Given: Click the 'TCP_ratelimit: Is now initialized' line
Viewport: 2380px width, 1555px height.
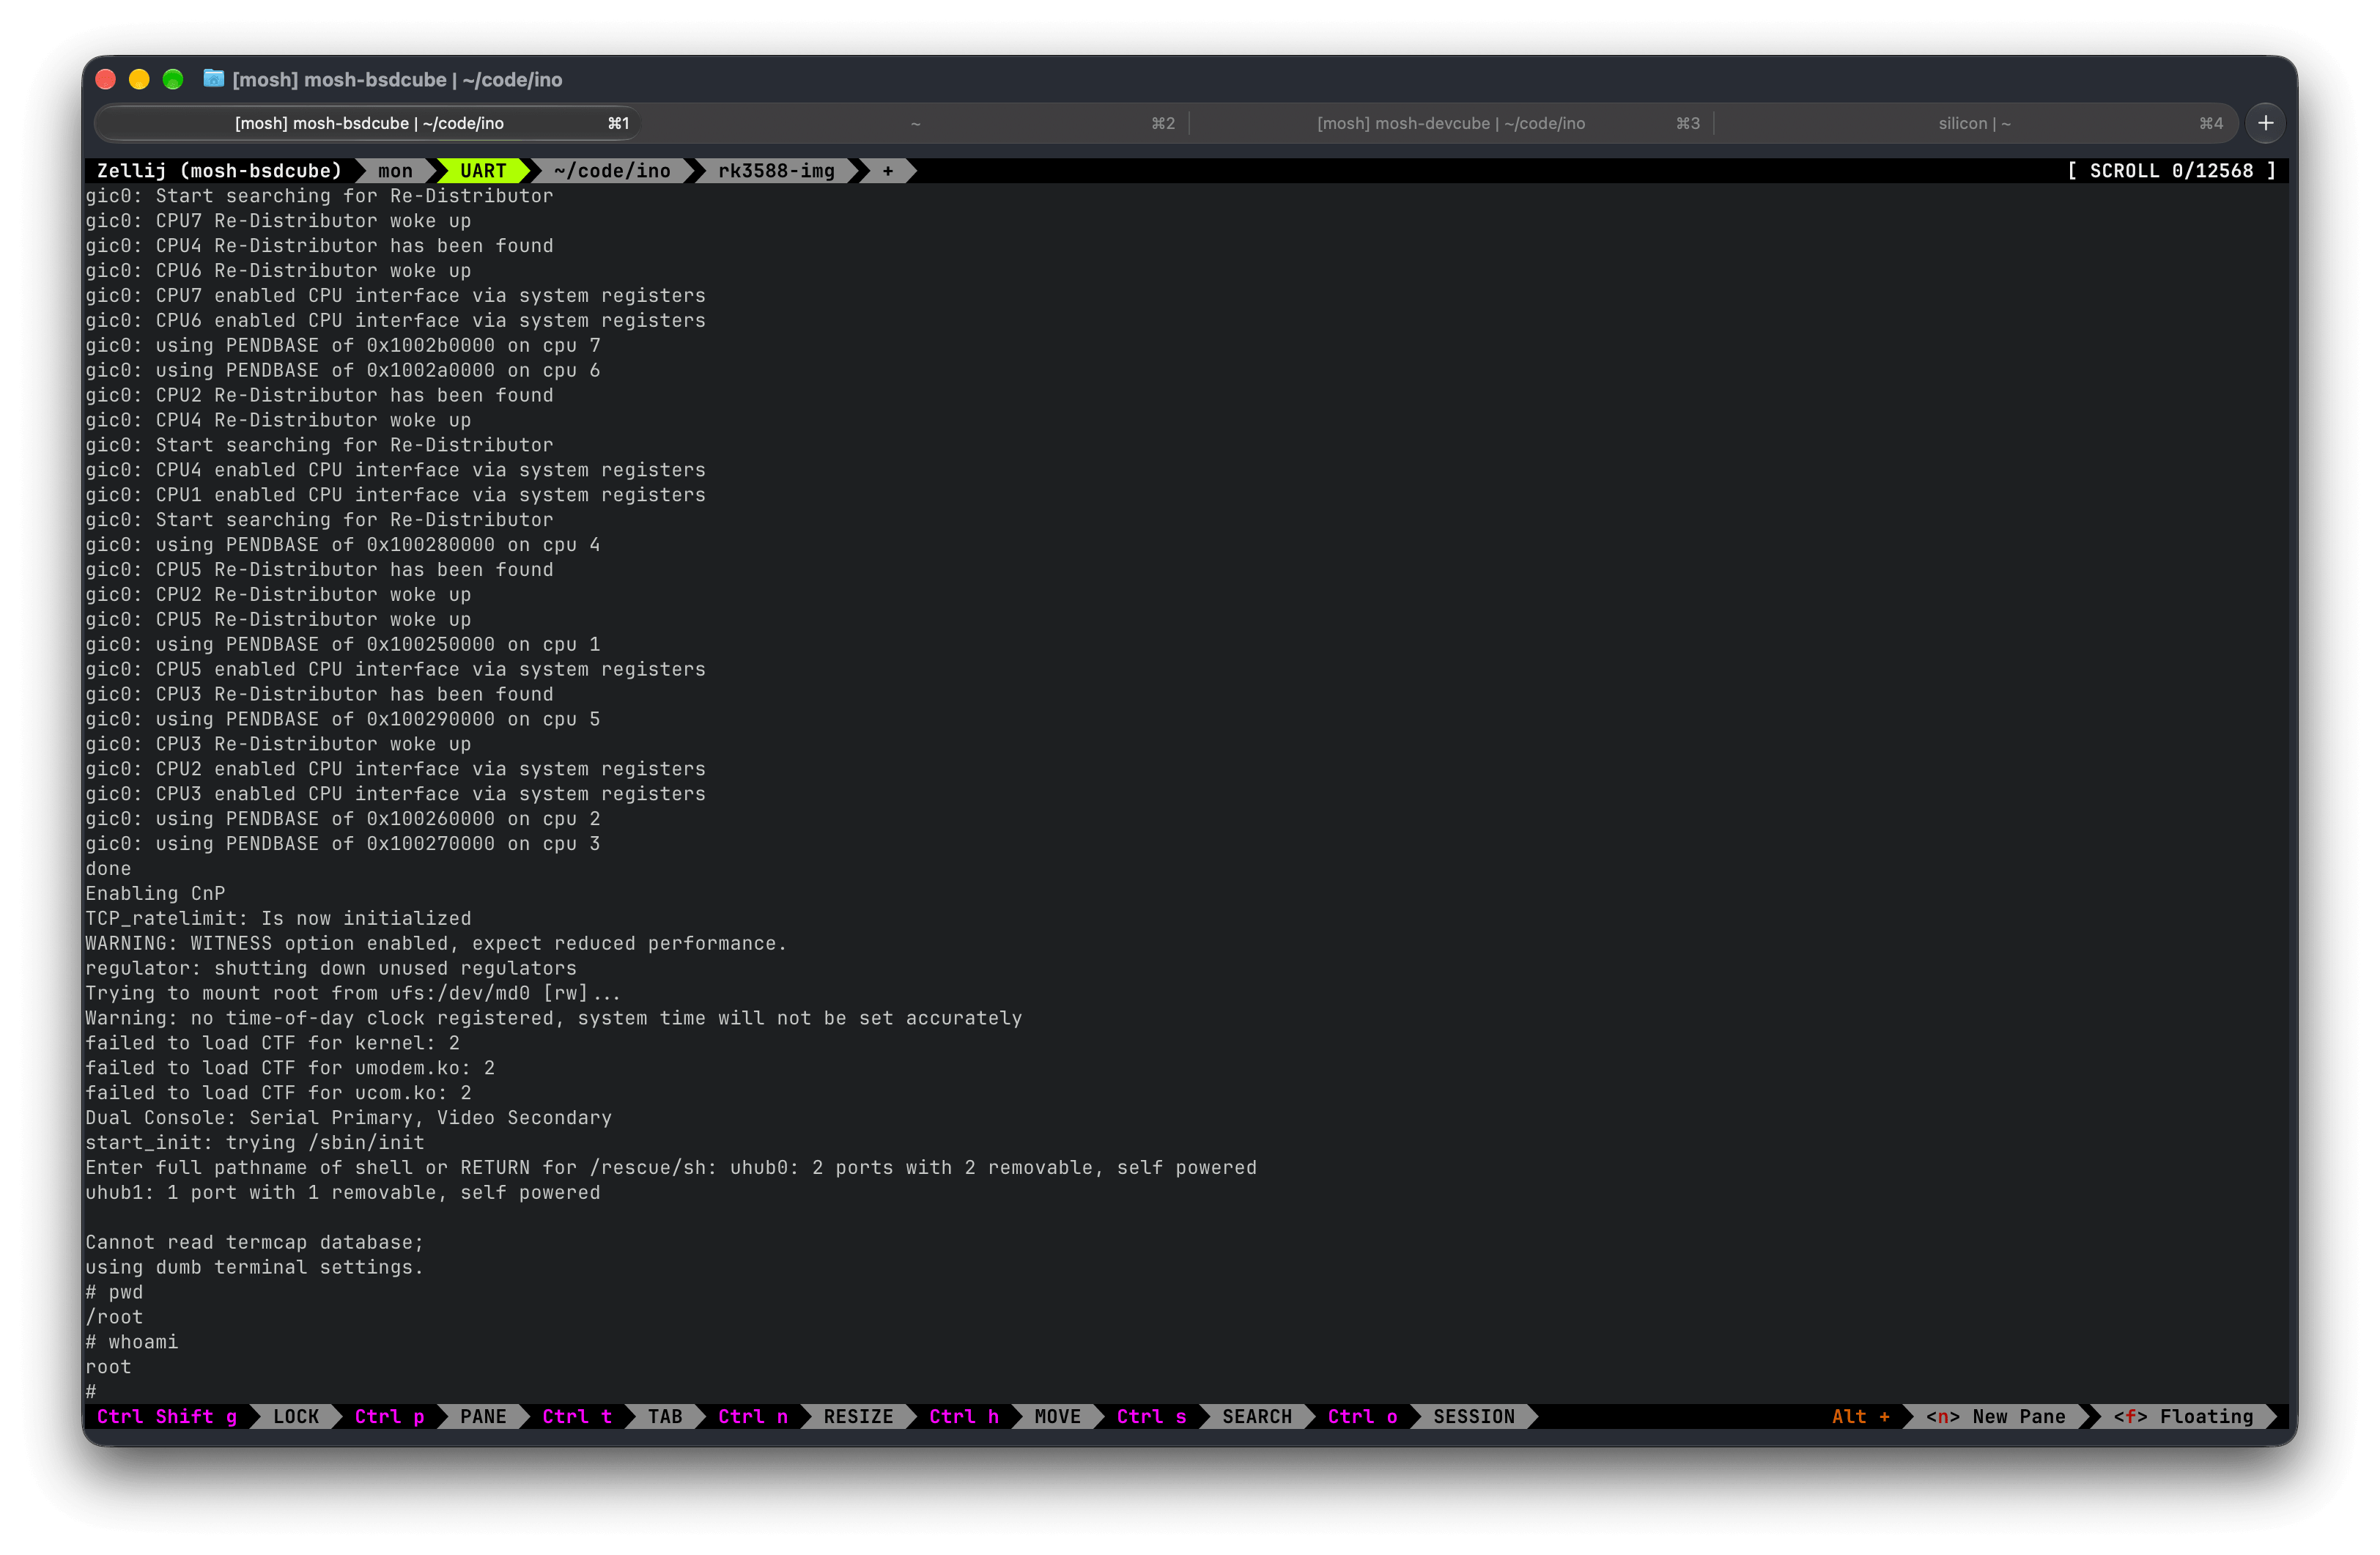Looking at the screenshot, I should click(x=278, y=918).
